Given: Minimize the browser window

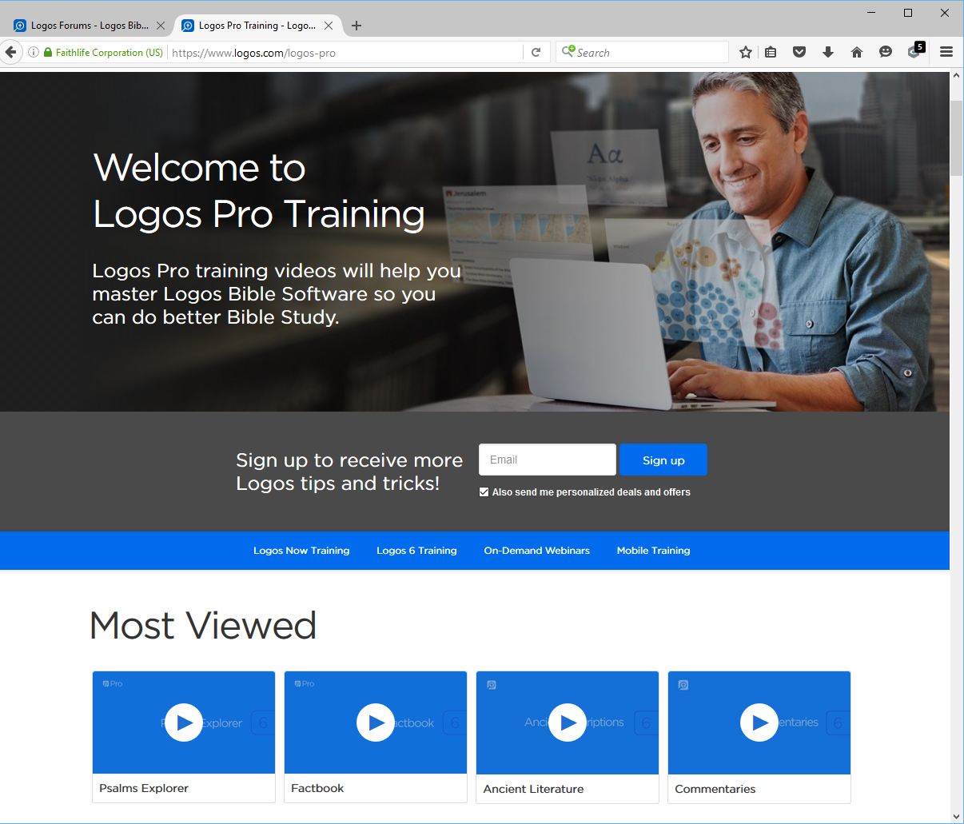Looking at the screenshot, I should (x=871, y=12).
